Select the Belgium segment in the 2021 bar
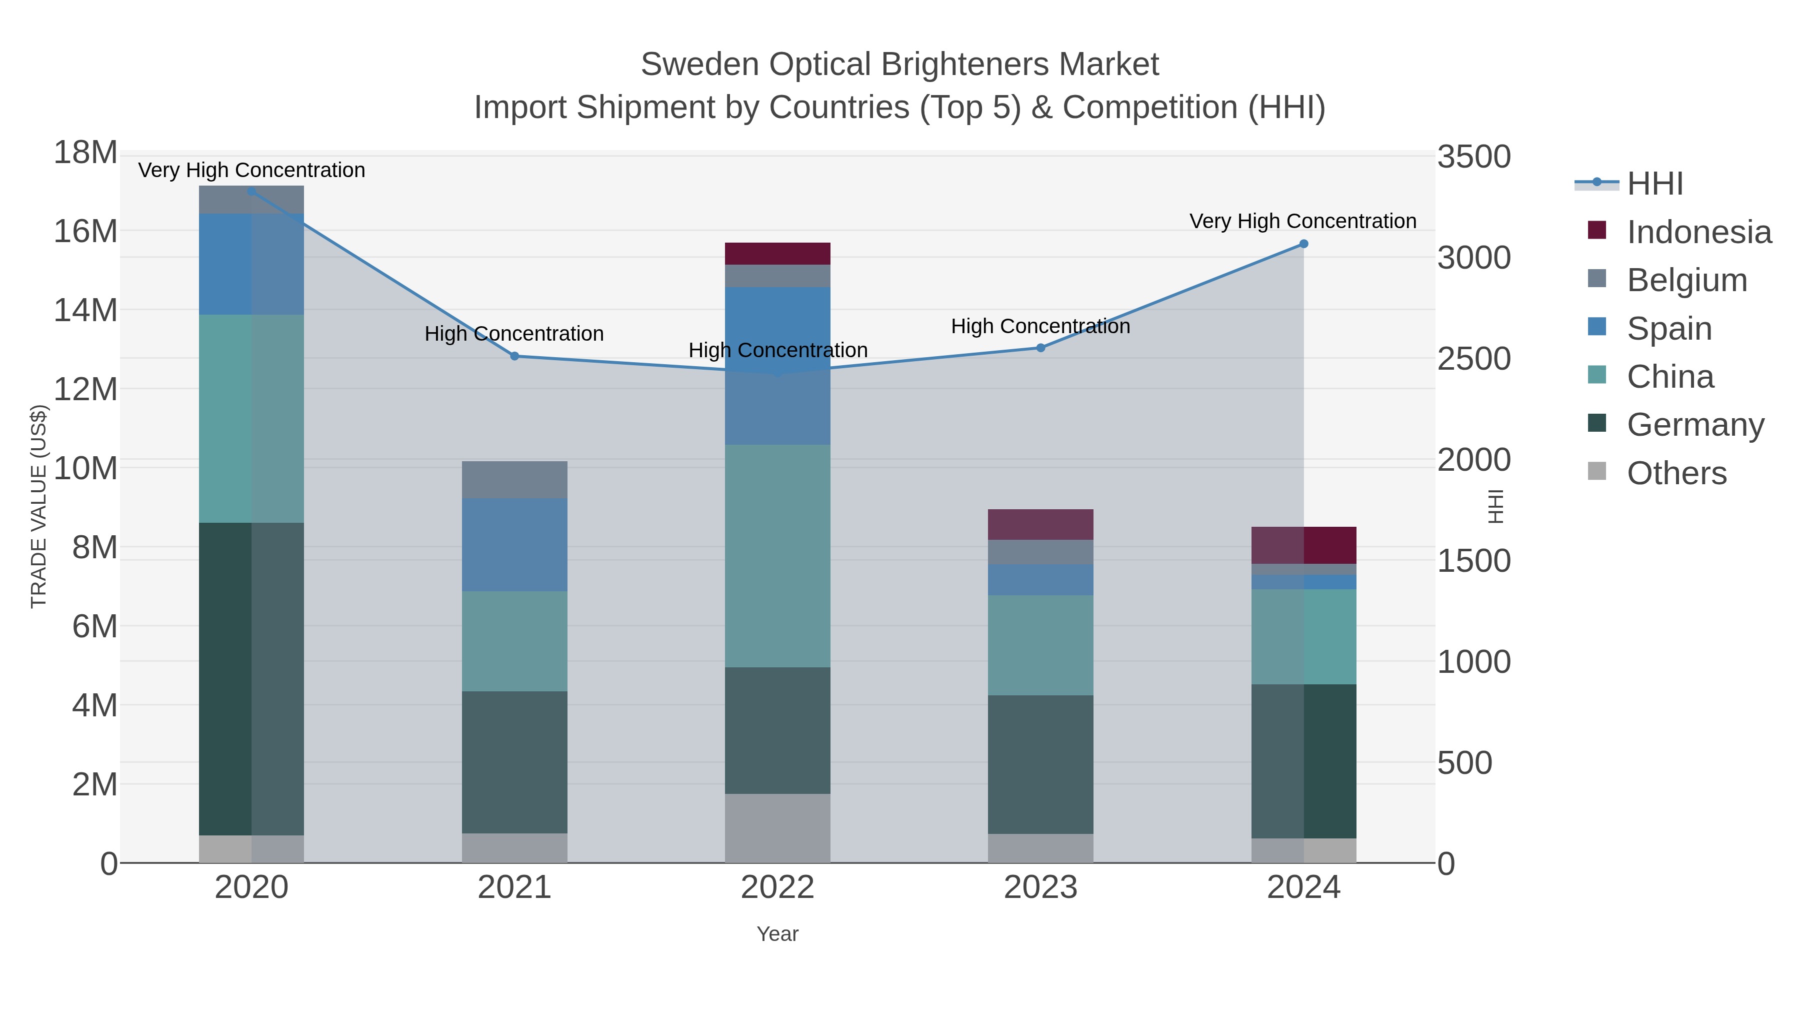This screenshot has height=1013, width=1800. [x=515, y=480]
